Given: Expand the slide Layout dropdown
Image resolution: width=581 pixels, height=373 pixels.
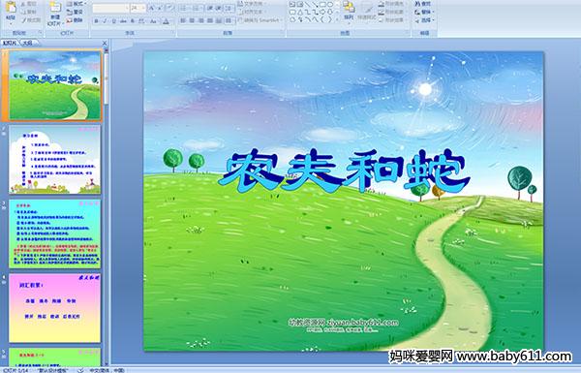Looking at the screenshot, I should 76,4.
